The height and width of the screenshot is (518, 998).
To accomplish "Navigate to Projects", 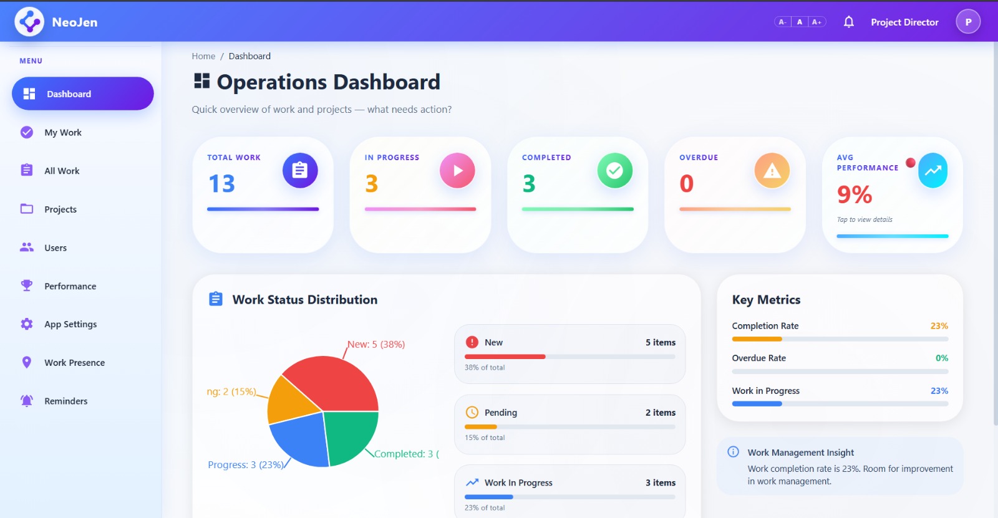I will click(82, 209).
